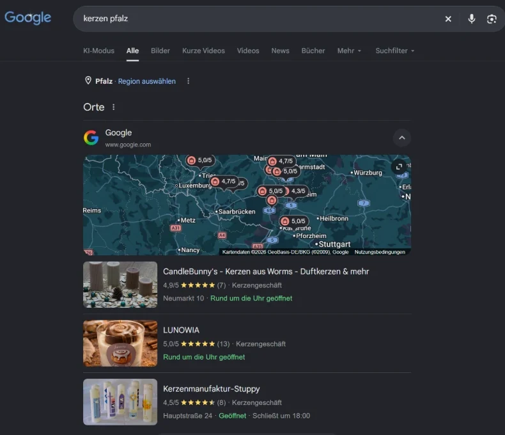The height and width of the screenshot is (435, 505).
Task: Open the three-dot menu beside Orte
Action: pos(113,107)
